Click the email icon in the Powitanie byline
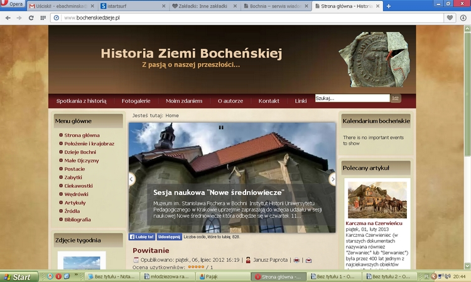This screenshot has height=282, width=471. [x=308, y=260]
